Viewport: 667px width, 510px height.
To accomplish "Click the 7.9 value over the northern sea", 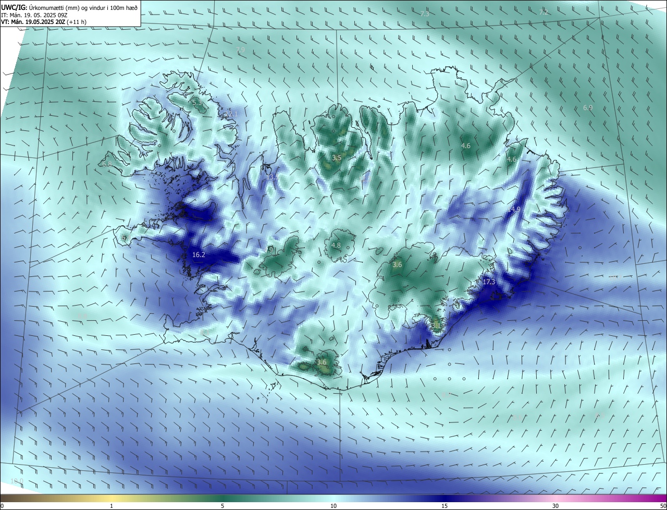I will click(x=240, y=50).
